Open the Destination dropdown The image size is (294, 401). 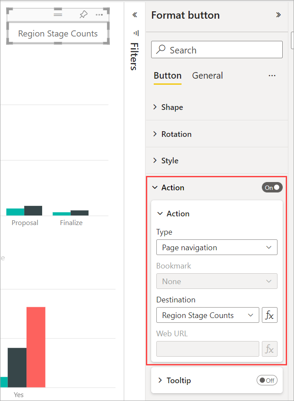point(208,315)
